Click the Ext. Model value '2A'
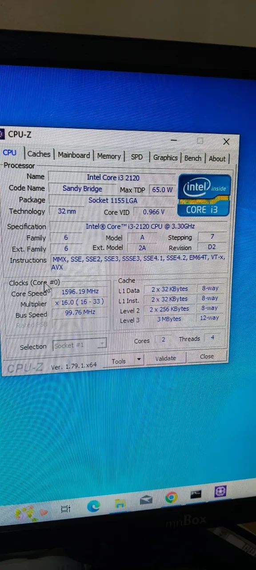The image size is (256, 570). [x=142, y=248]
